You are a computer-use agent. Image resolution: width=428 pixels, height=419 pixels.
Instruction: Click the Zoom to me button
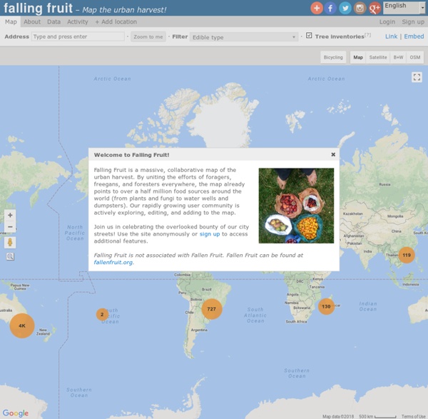148,36
